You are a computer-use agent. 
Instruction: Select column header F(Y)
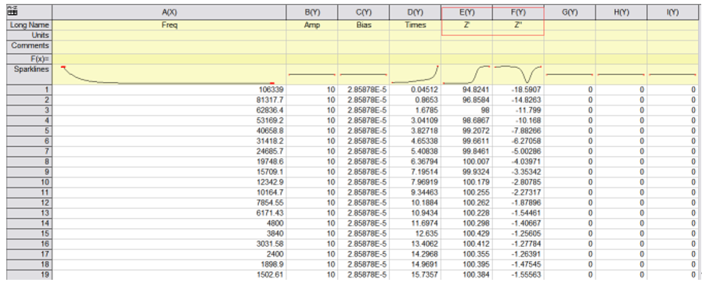(x=518, y=13)
